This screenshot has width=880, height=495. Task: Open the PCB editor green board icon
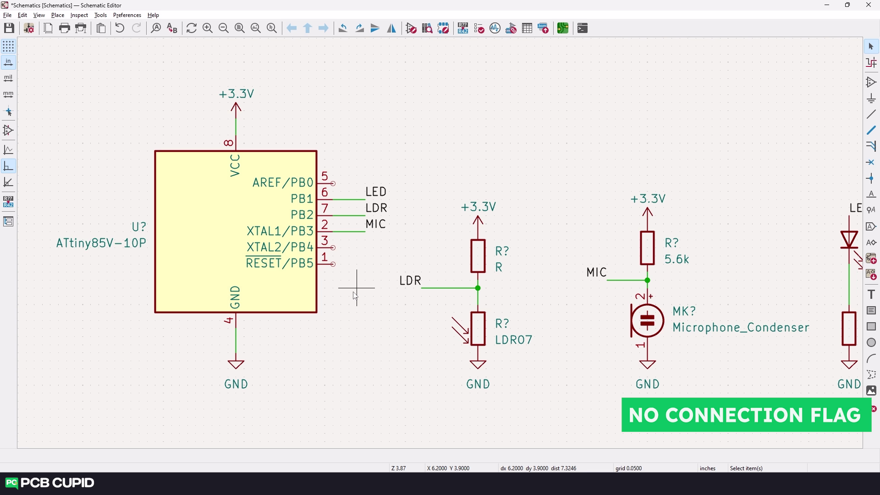pos(562,28)
